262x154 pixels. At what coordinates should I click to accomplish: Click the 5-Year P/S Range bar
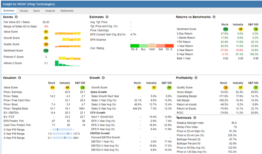click(62, 138)
